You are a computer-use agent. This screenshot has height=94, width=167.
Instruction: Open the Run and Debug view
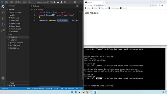pyautogui.click(x=3, y=25)
